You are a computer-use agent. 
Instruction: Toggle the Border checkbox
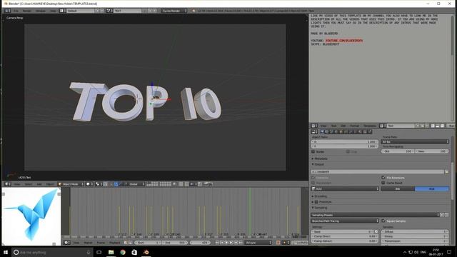coord(313,151)
